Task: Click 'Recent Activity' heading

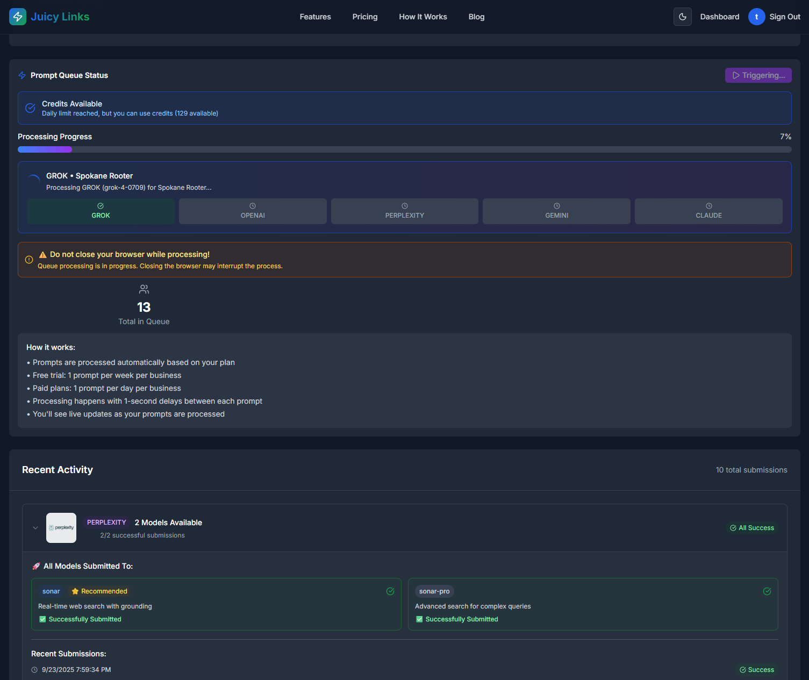Action: point(58,470)
